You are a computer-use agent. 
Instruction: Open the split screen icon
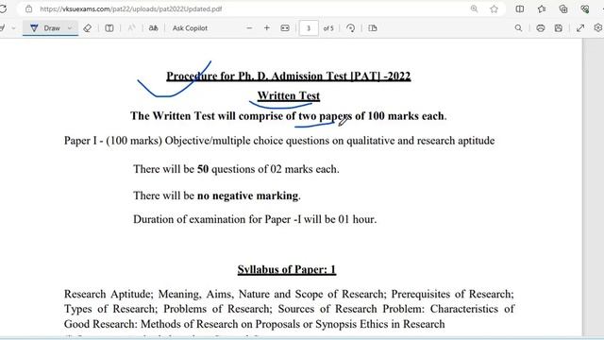[520, 8]
